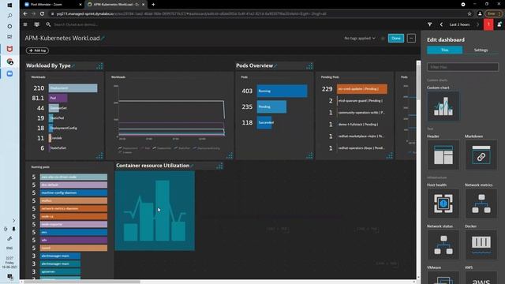The image size is (505, 284).
Task: Click the orange pending pod bar with 229
Action: pyautogui.click(x=362, y=89)
